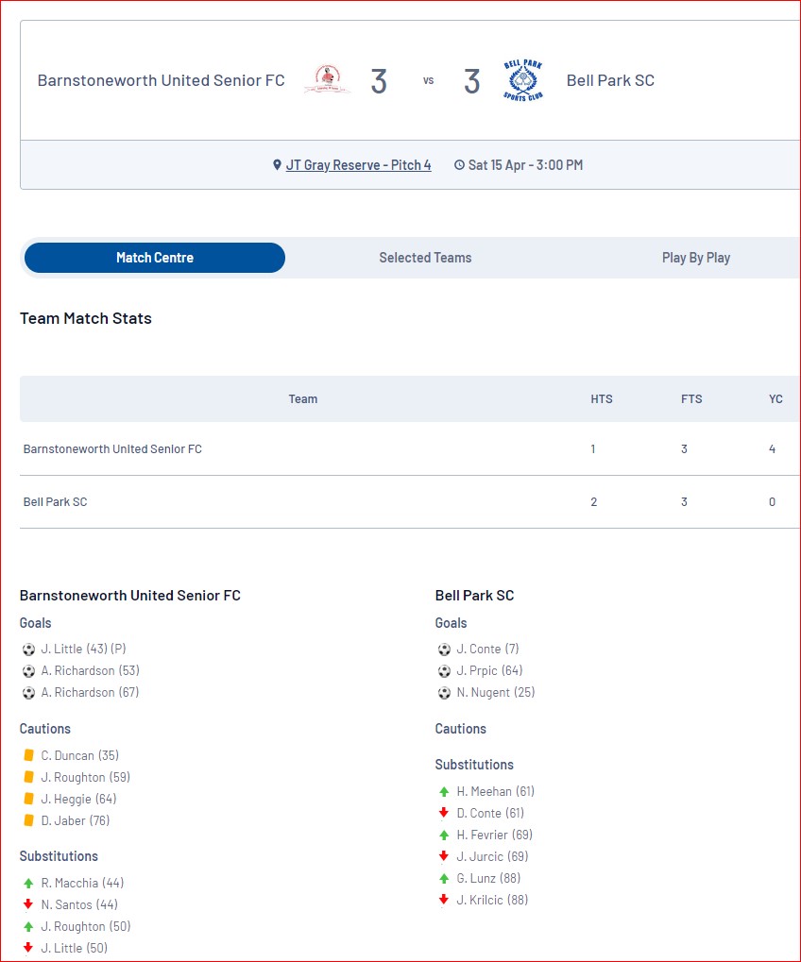Click 'D. Jaber (76)' caution entry

coord(76,820)
